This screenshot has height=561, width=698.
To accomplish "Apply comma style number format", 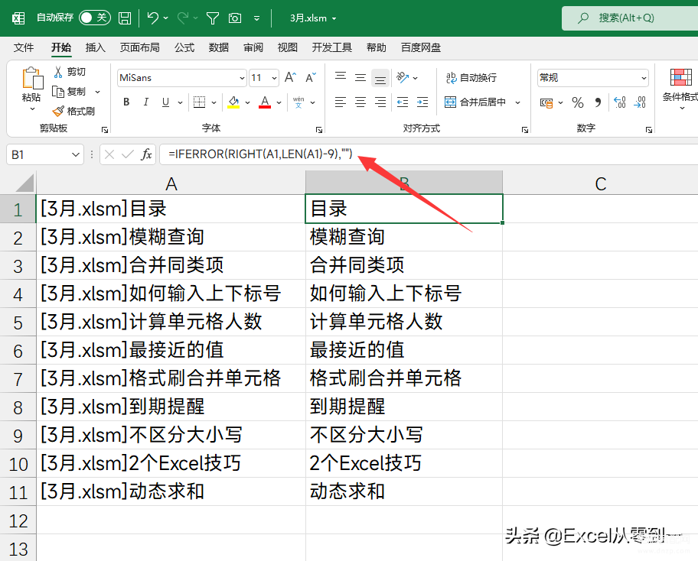I will pos(598,102).
